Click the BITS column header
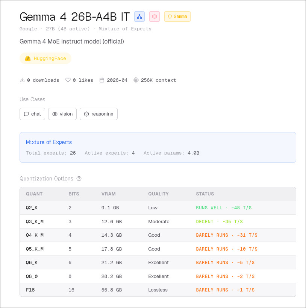The image size is (306, 308). [x=74, y=194]
